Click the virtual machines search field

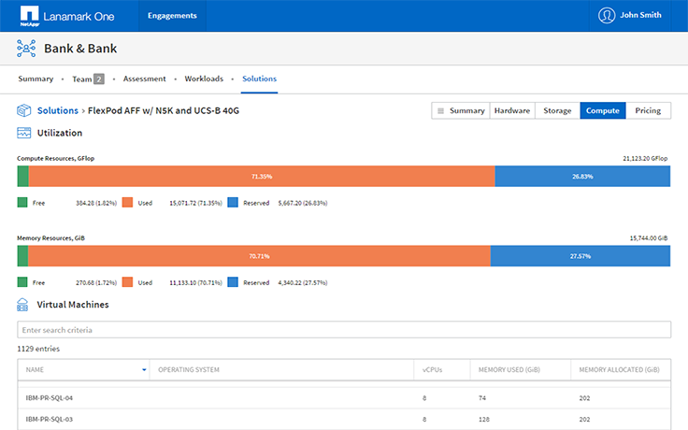[x=344, y=330]
